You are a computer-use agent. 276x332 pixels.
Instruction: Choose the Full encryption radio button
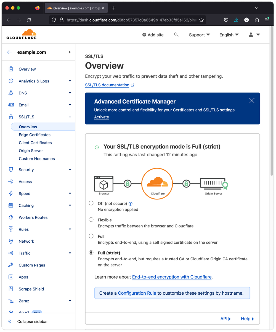coord(91,236)
